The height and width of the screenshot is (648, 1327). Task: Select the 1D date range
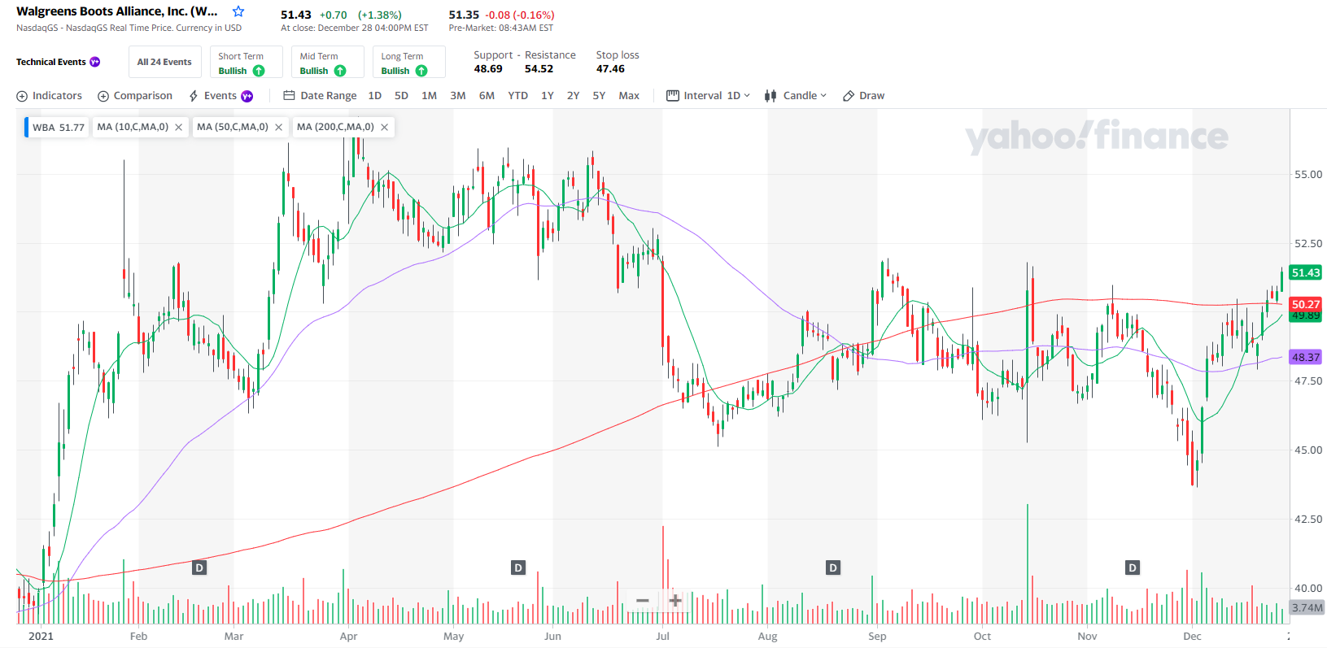tap(374, 96)
